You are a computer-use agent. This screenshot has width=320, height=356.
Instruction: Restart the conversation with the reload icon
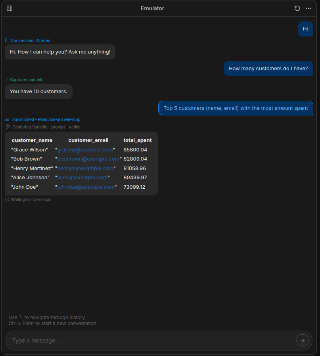297,8
